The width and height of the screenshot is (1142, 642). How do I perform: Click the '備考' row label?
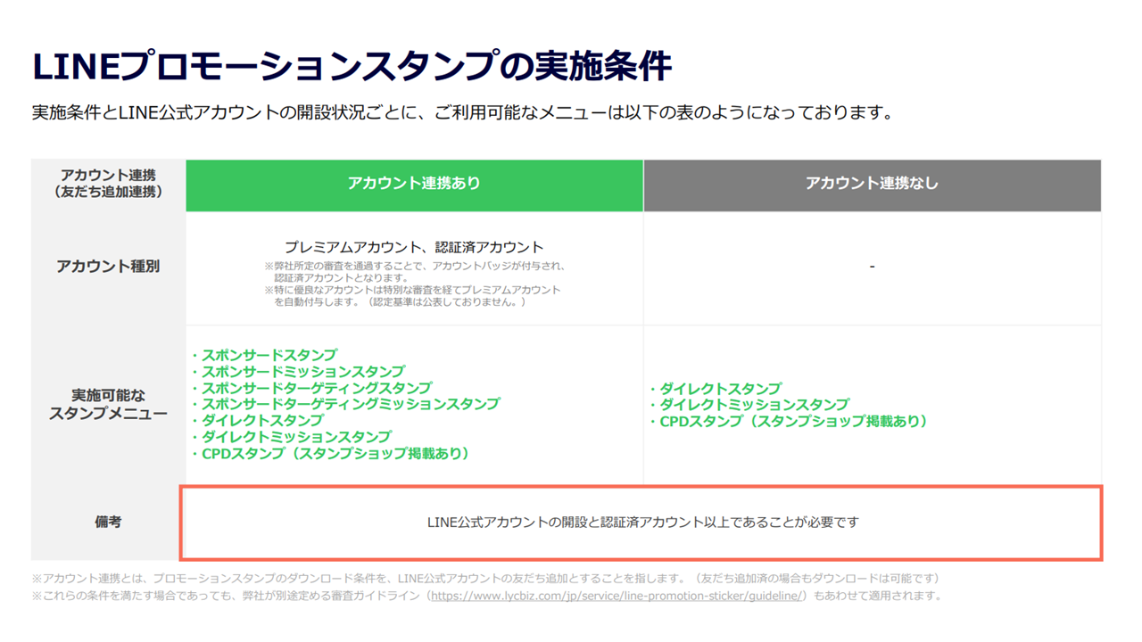tap(108, 523)
